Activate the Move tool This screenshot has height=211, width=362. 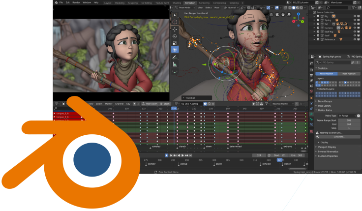(176, 29)
